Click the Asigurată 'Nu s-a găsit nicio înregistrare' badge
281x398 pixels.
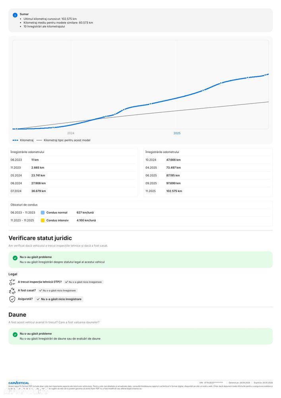tap(59, 299)
